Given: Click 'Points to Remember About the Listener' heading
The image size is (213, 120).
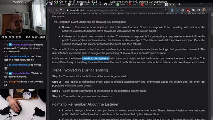Looking at the screenshot, I should [85, 104].
